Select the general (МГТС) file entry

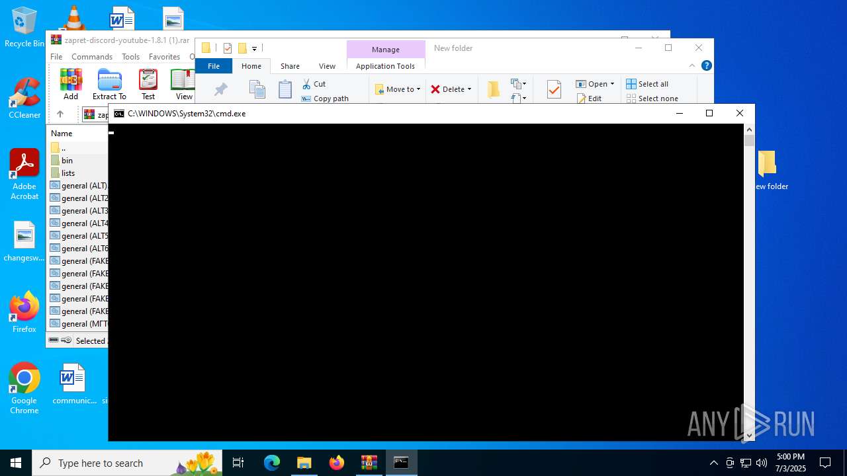click(x=78, y=323)
